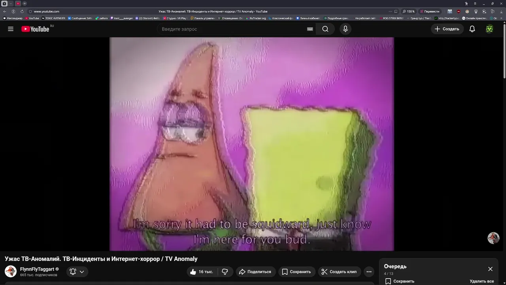This screenshot has height=285, width=506.
Task: Click 'Перевести' translate button
Action: coord(430,11)
